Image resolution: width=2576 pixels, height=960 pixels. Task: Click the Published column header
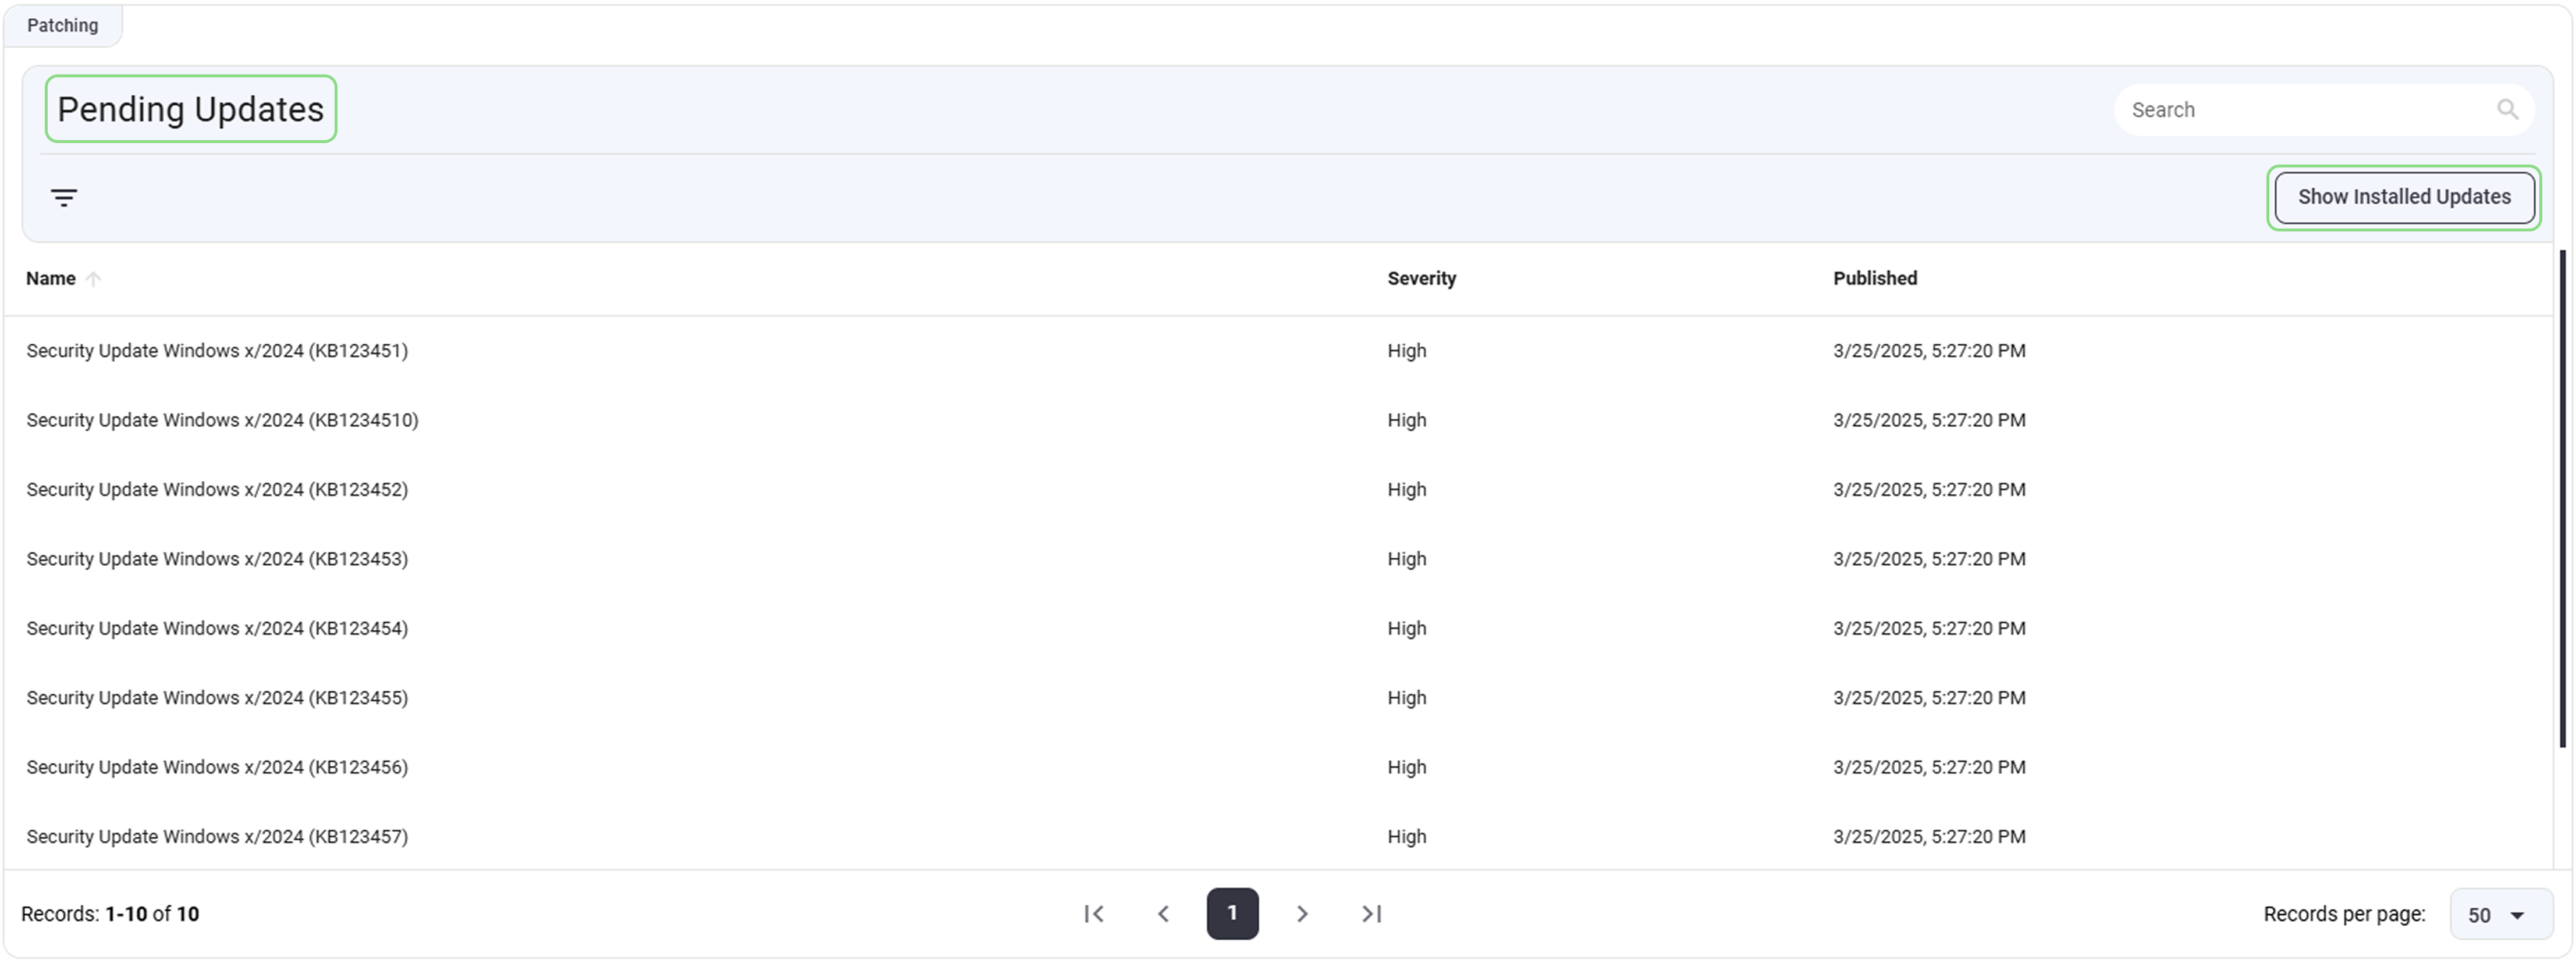[x=1875, y=279]
